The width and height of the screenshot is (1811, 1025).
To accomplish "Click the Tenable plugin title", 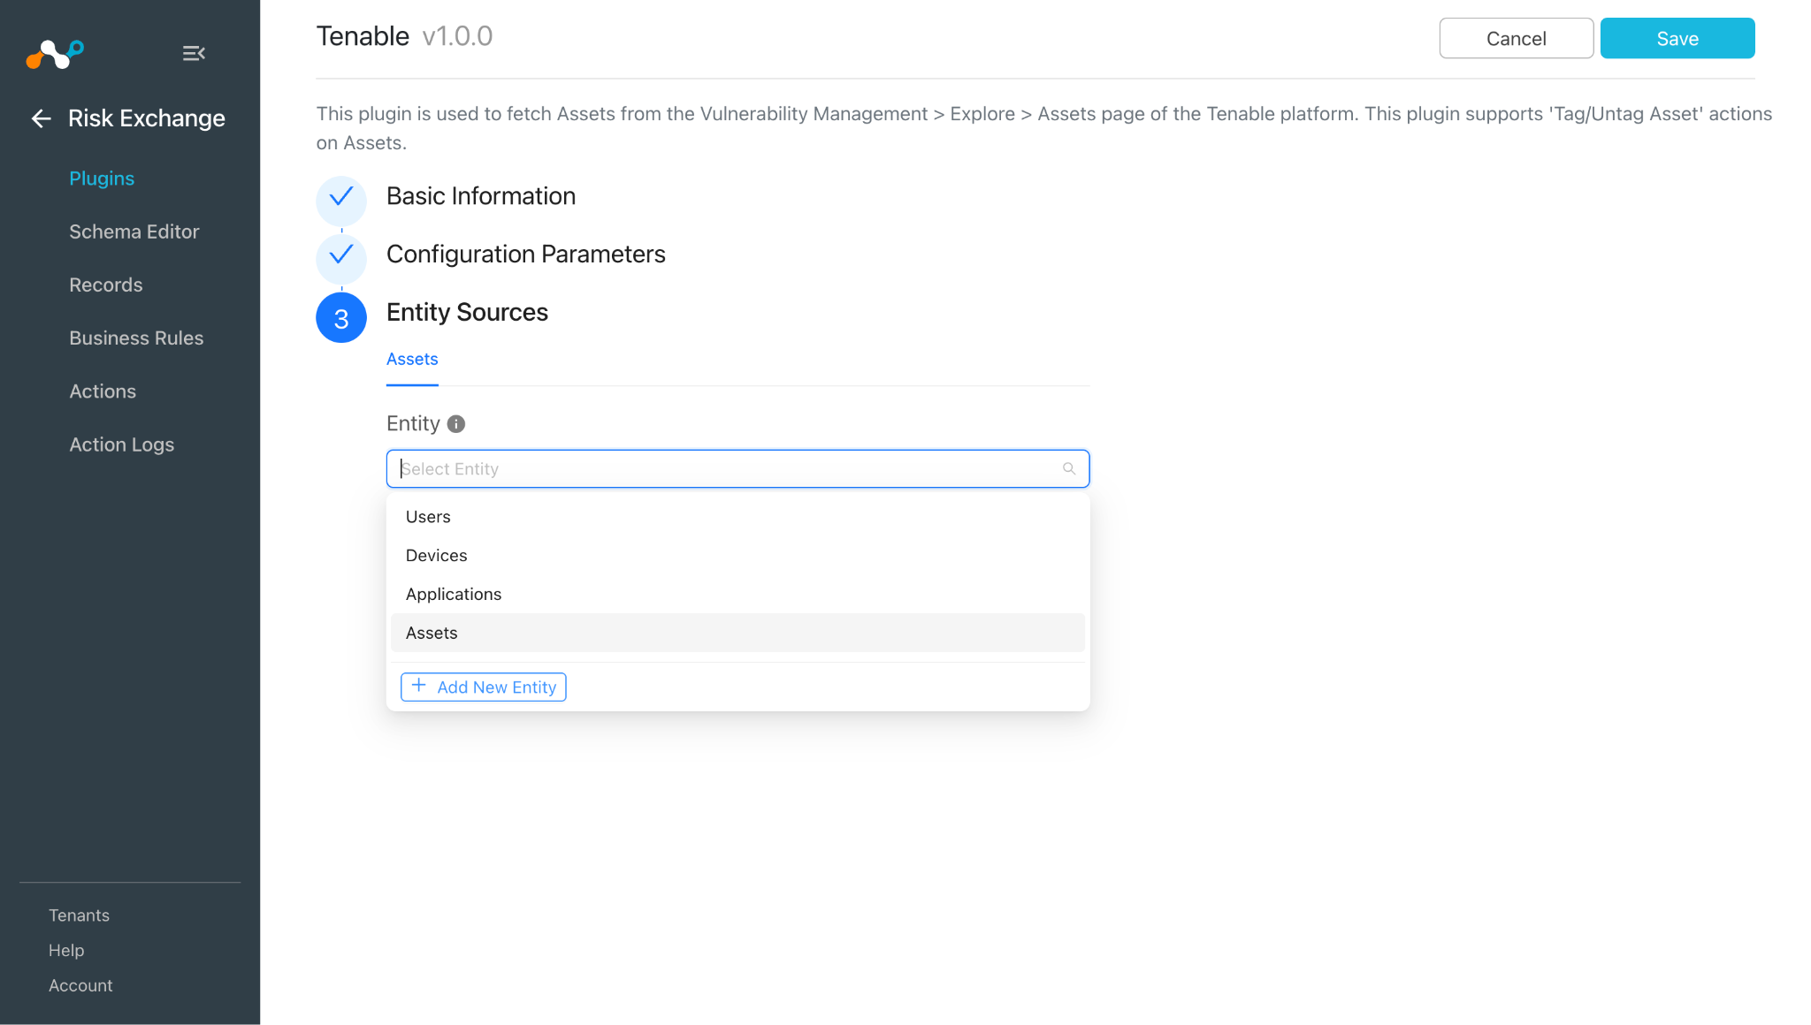I will [363, 36].
